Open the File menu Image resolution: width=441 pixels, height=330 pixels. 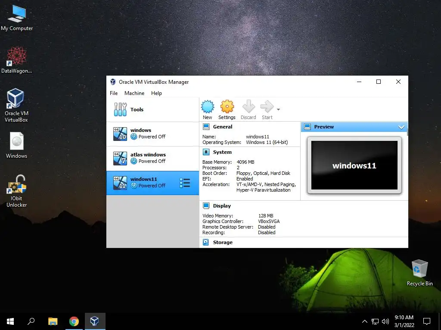pyautogui.click(x=114, y=93)
